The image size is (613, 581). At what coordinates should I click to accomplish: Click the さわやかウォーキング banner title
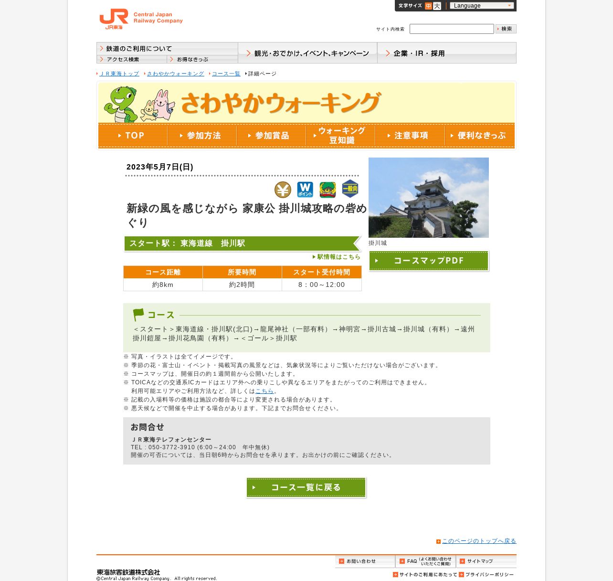[281, 103]
